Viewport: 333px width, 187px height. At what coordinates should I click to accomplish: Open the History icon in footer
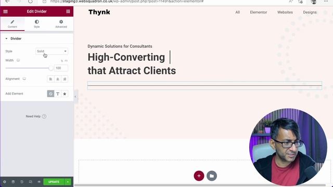tap(22, 182)
